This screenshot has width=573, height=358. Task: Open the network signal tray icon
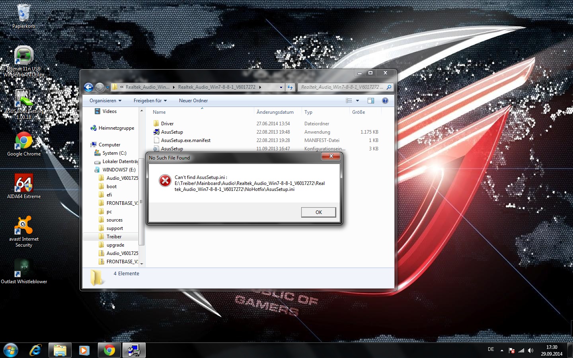(521, 350)
